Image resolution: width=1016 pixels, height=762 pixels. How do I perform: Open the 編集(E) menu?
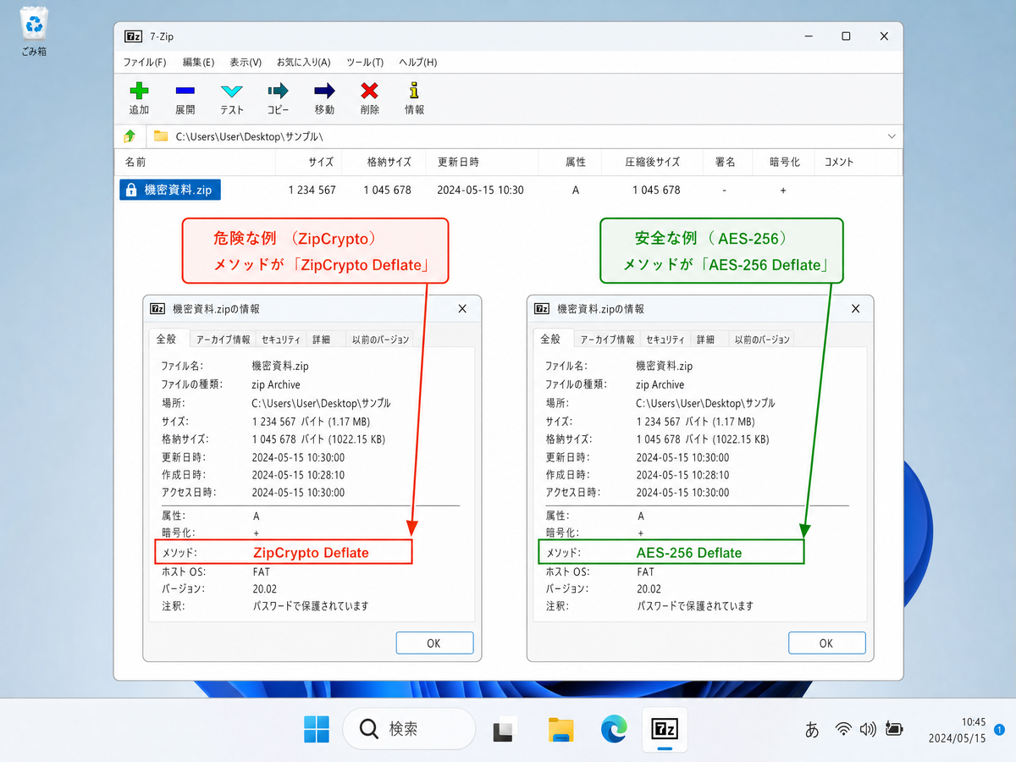click(198, 63)
